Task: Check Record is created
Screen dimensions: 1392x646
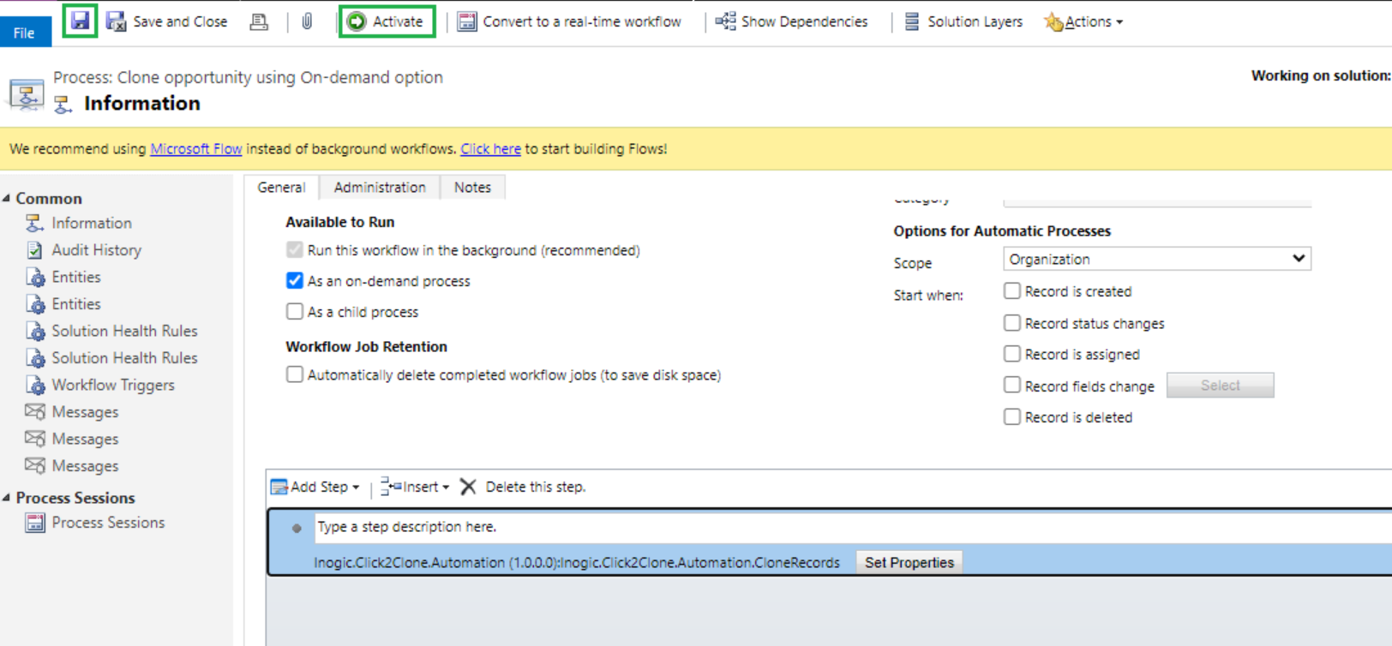Action: click(1012, 291)
